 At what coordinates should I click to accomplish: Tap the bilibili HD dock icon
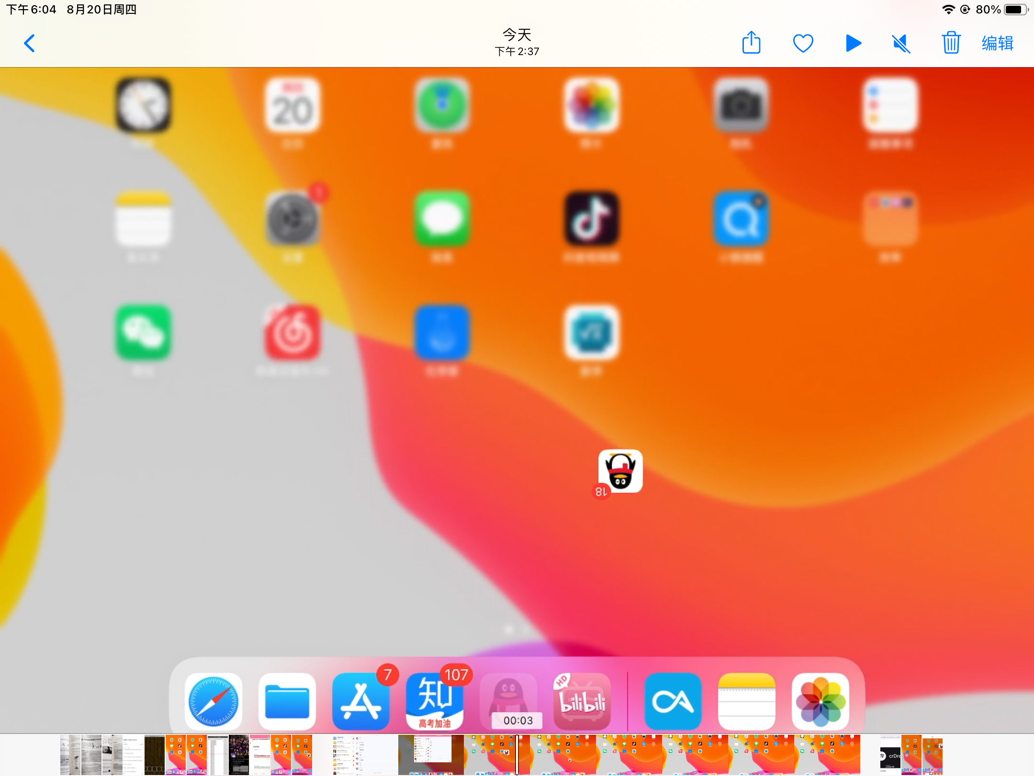point(582,702)
